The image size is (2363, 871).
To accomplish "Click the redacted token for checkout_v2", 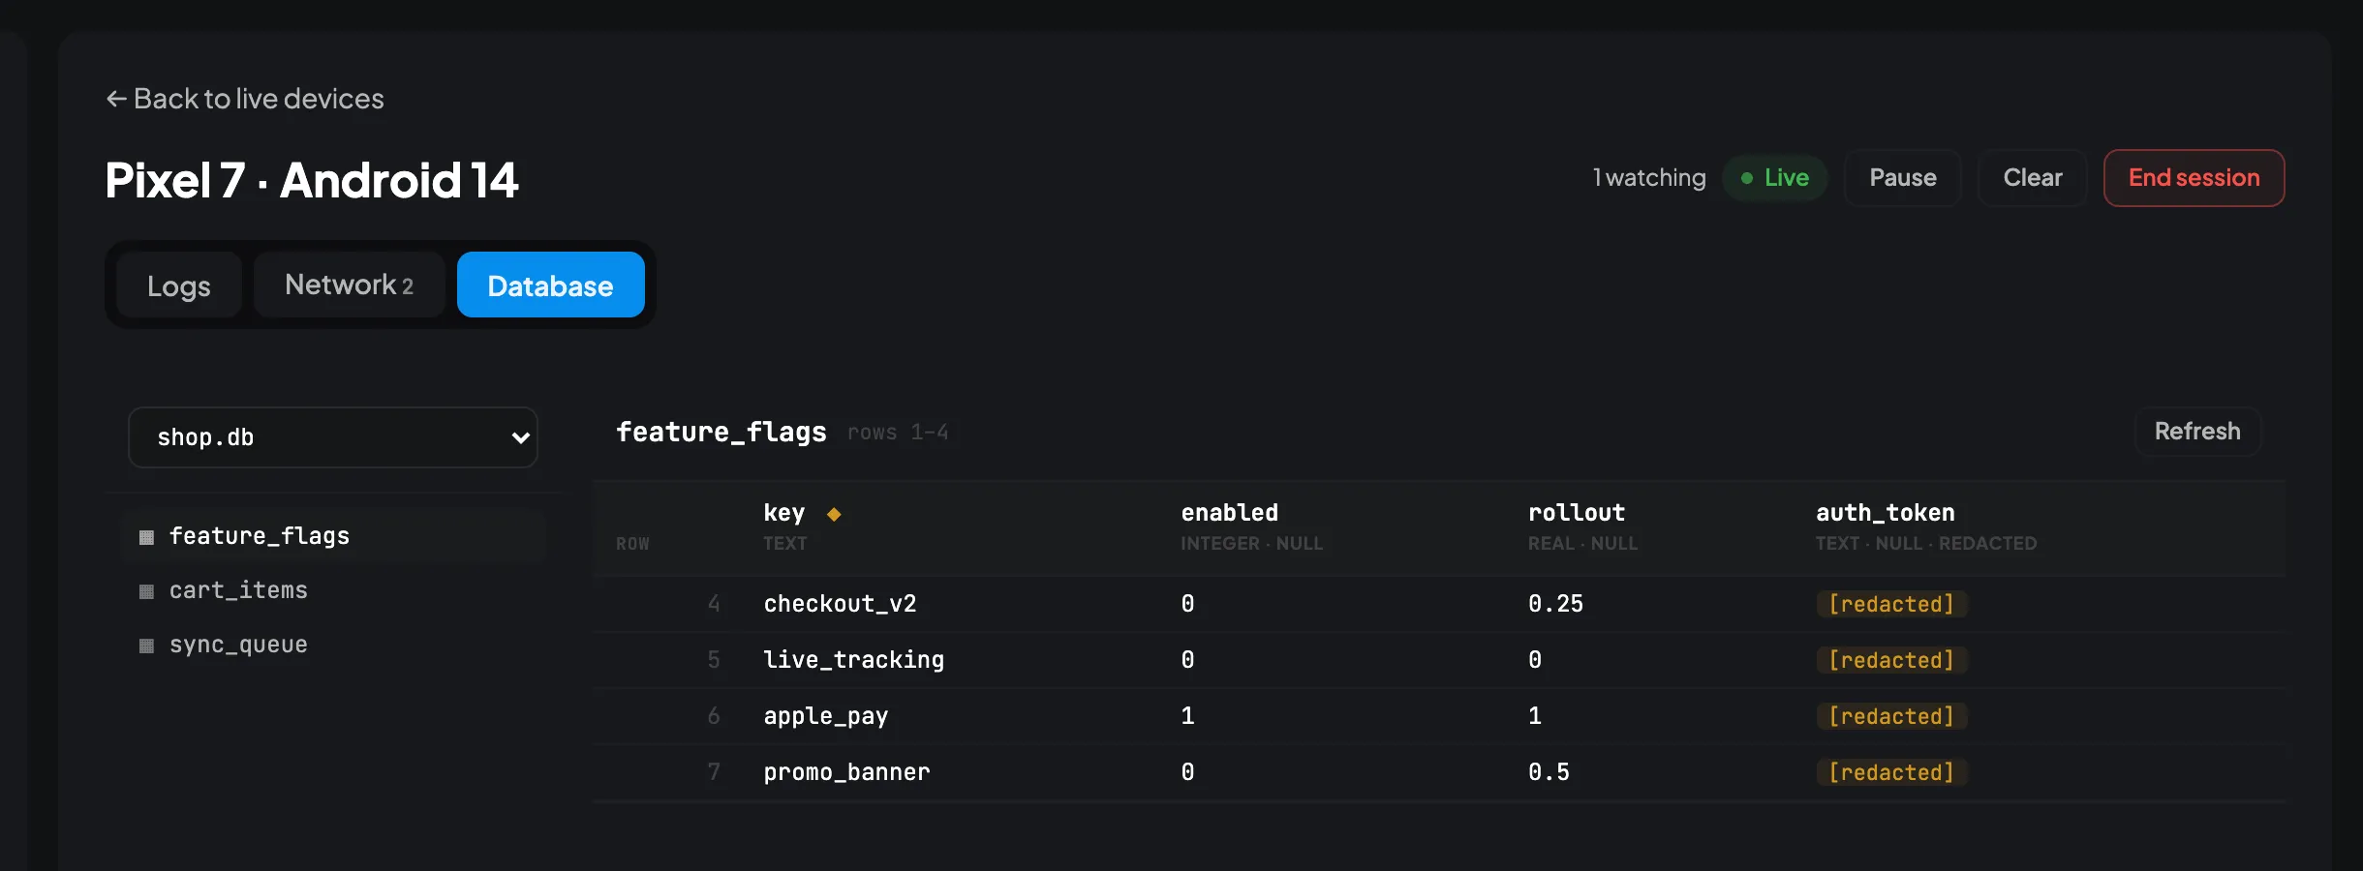I will point(1891,604).
